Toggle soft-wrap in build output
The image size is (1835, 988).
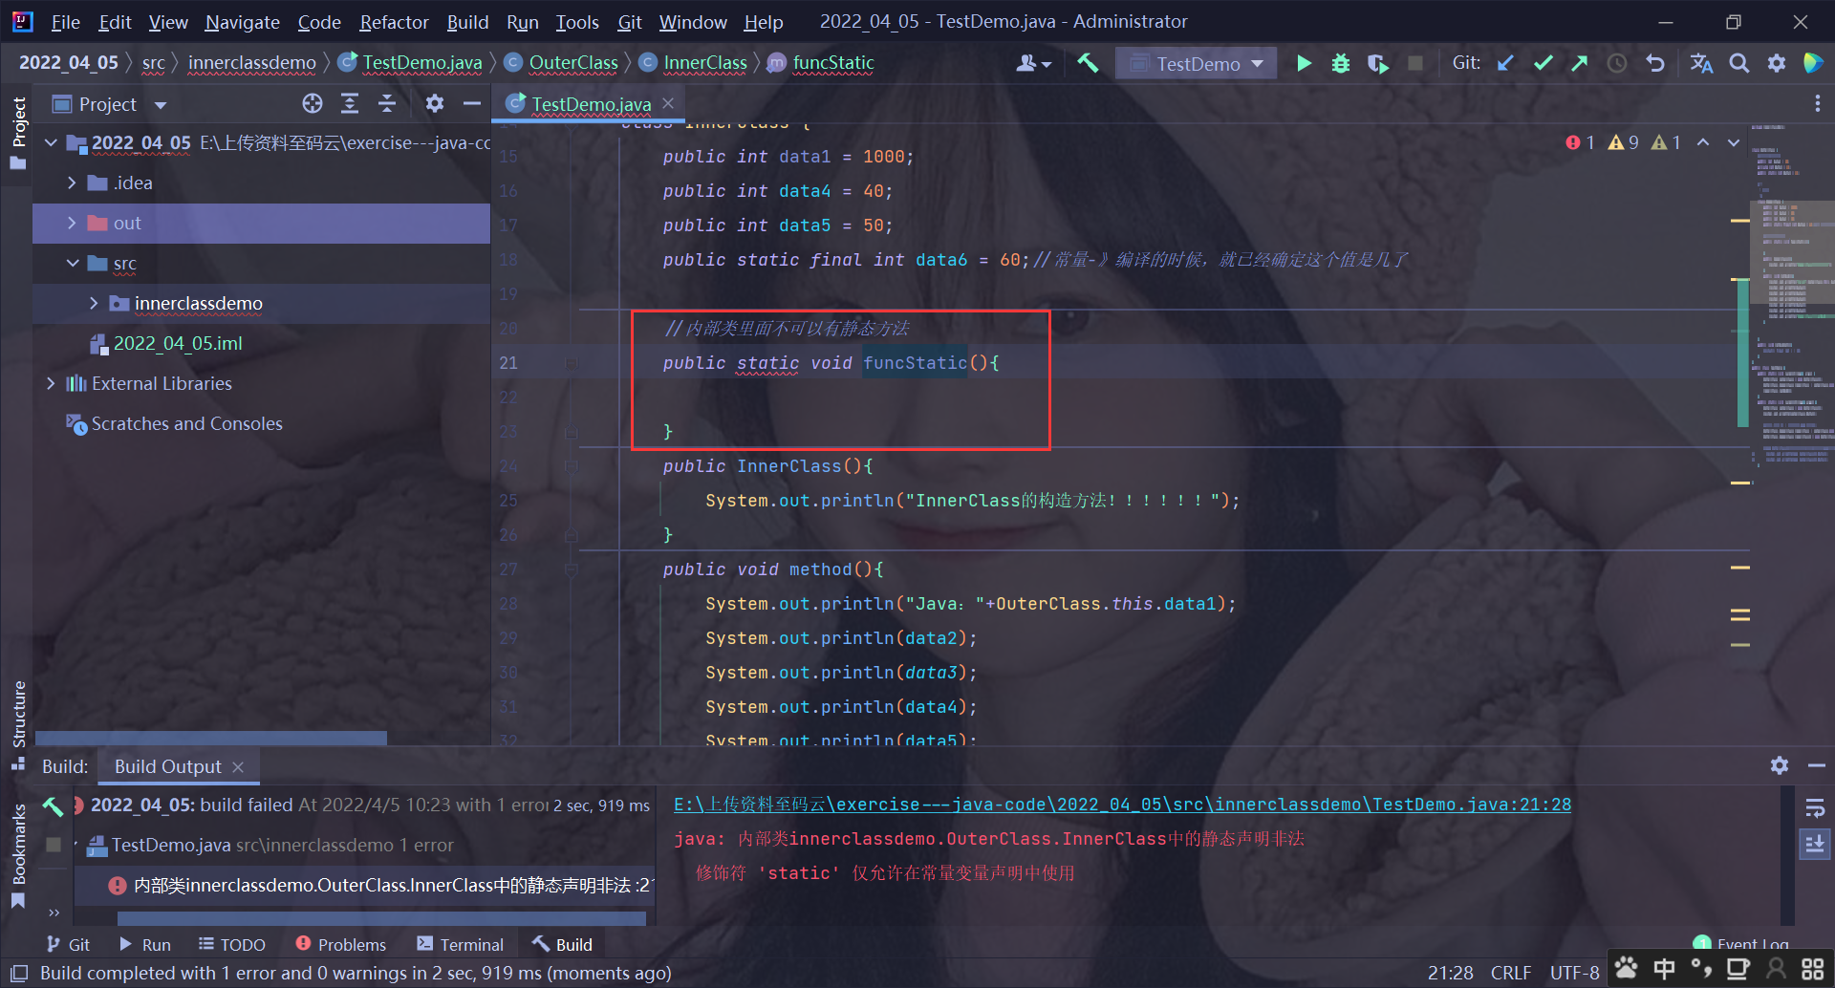pyautogui.click(x=1815, y=808)
